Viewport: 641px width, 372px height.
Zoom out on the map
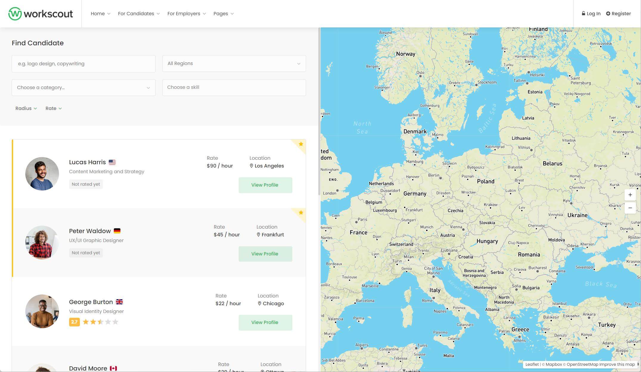tap(630, 208)
